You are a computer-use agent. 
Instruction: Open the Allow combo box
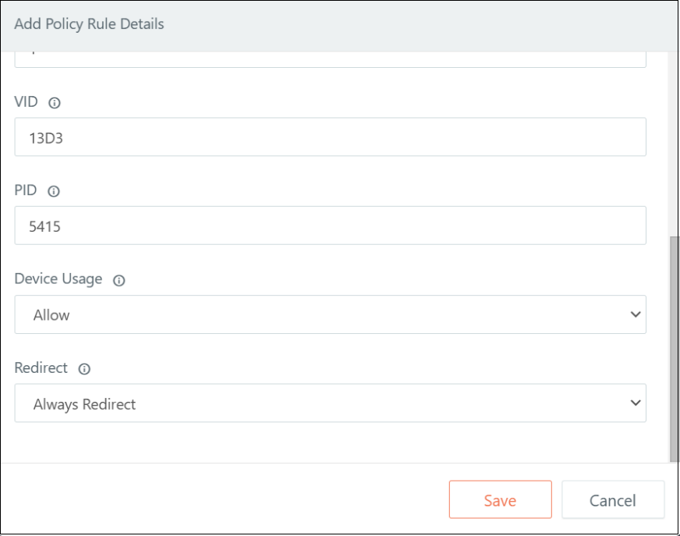[331, 314]
